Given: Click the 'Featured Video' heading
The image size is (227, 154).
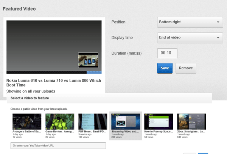Looking at the screenshot, I should (x=19, y=9).
